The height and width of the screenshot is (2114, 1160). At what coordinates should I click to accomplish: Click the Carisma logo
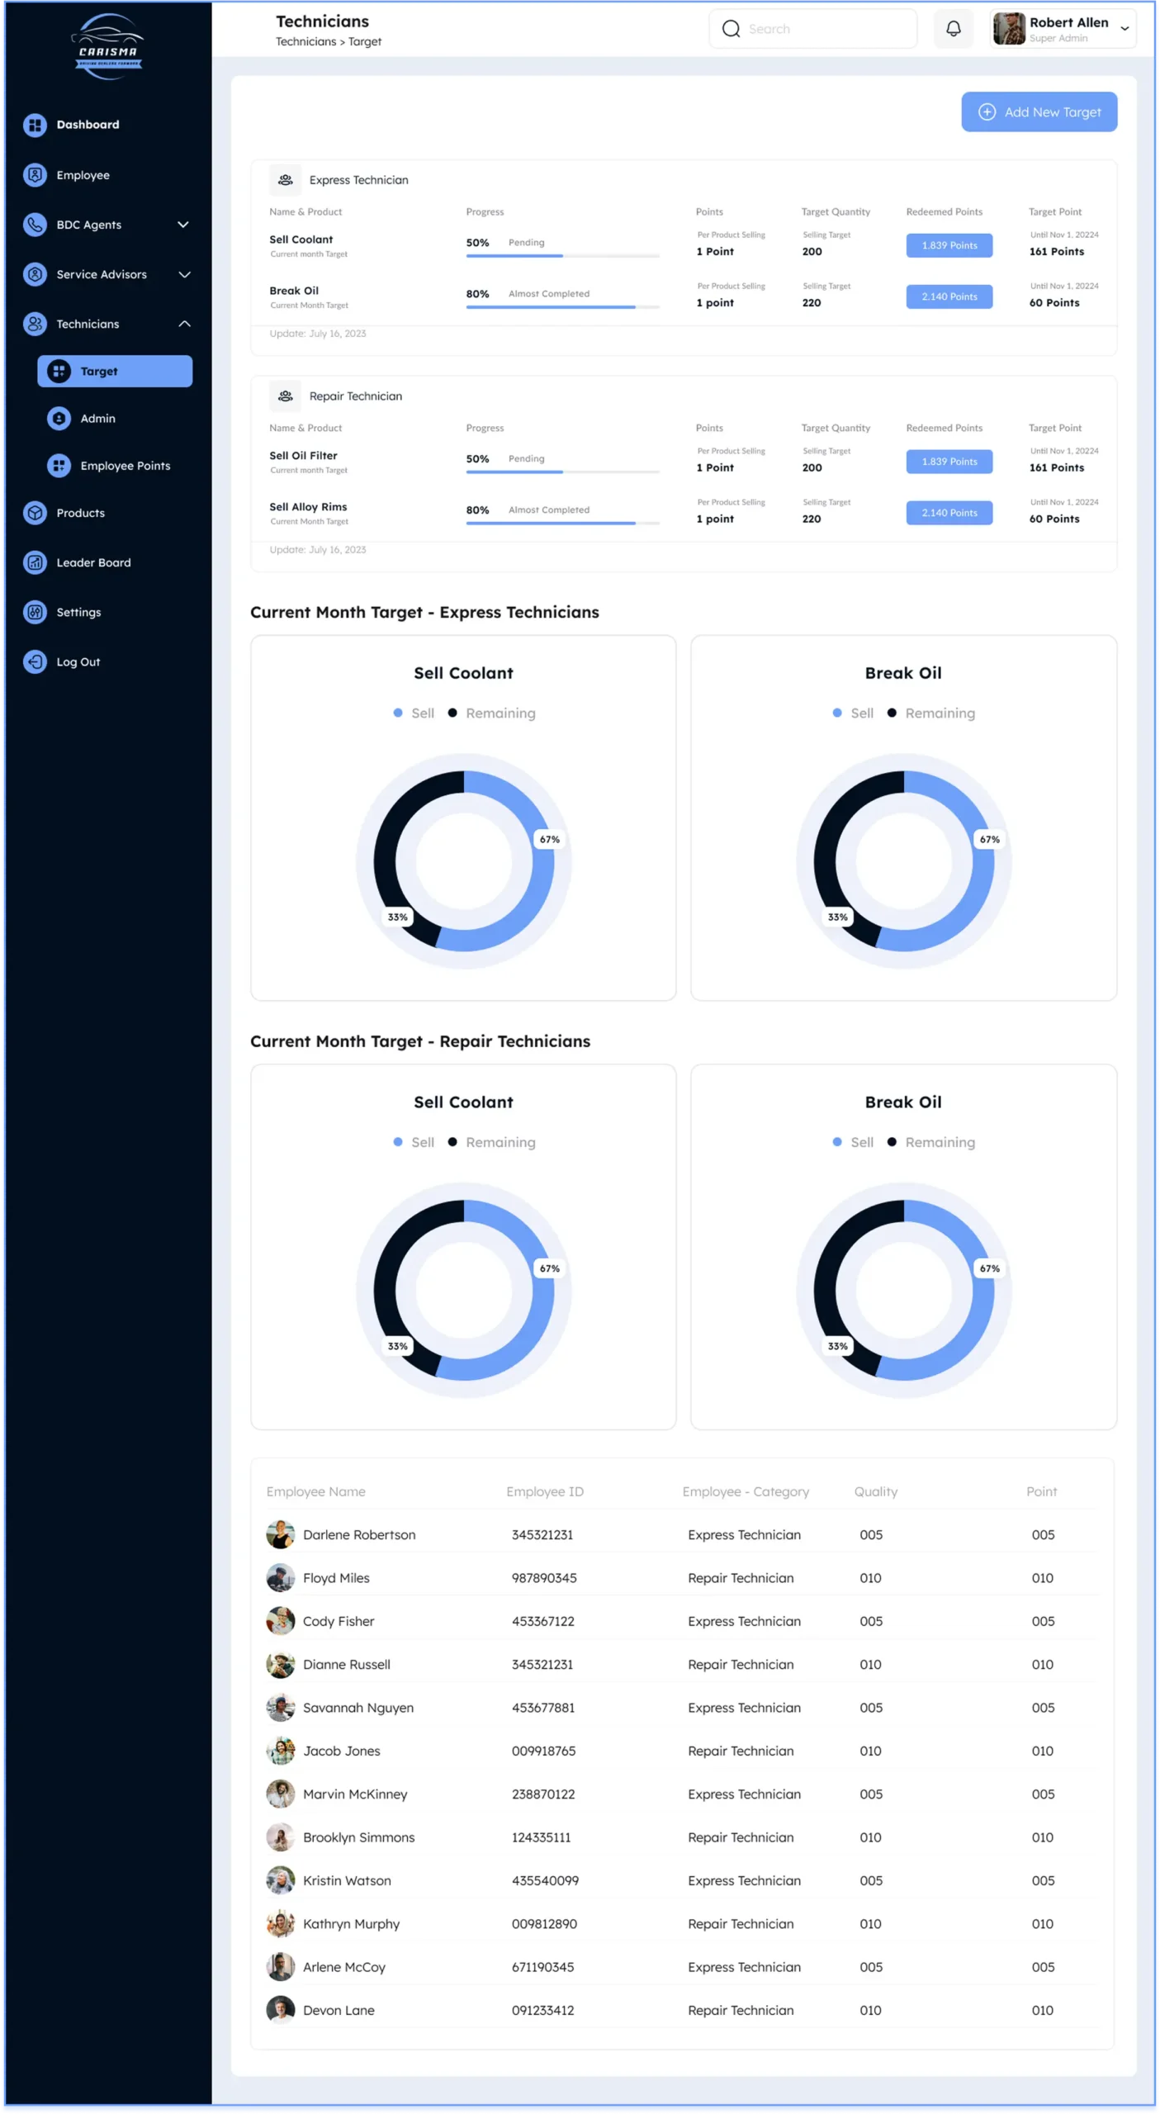pos(107,47)
